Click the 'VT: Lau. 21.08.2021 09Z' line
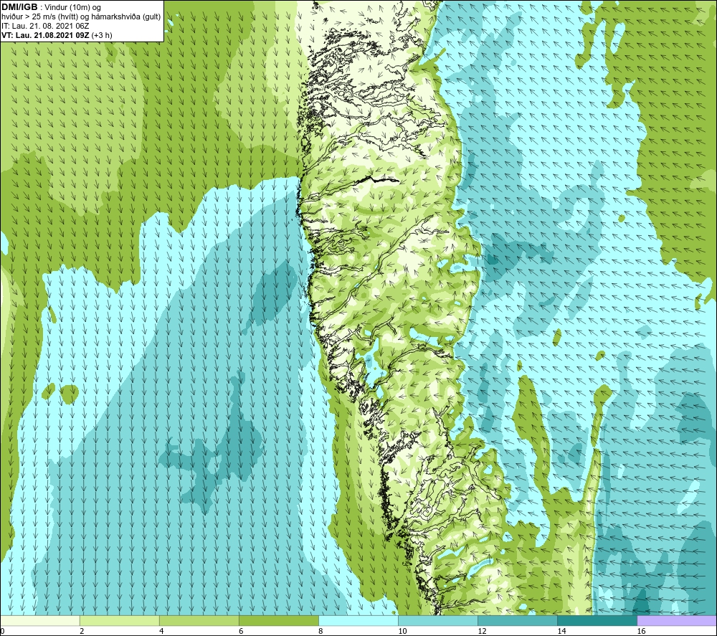Screen dimensions: 717x636 click(x=46, y=35)
